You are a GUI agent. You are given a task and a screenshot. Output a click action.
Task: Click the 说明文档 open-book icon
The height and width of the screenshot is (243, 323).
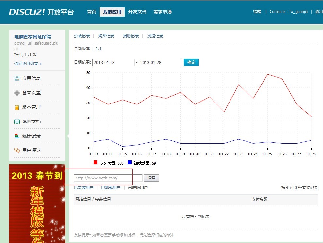(17, 121)
